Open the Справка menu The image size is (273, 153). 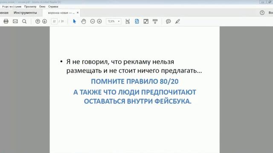[x=53, y=6]
